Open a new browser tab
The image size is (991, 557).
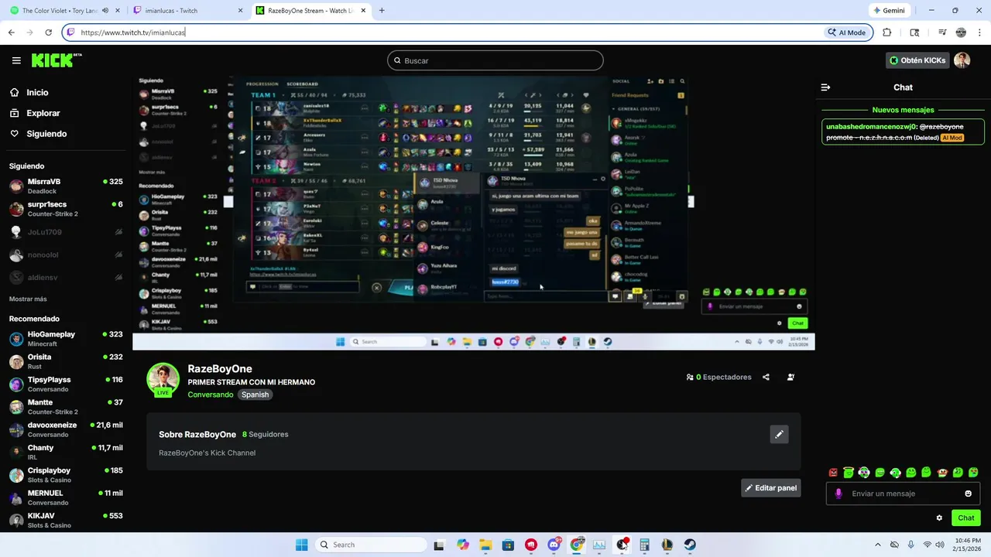(382, 11)
